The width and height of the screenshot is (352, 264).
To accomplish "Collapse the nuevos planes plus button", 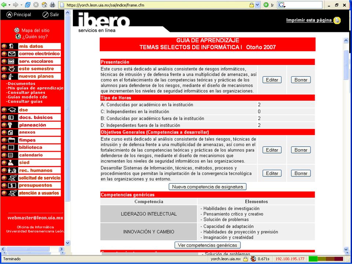I will click(x=4, y=76).
